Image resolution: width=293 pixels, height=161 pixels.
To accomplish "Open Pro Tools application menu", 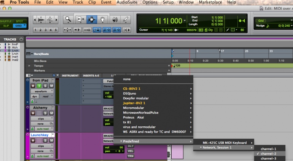I will click(x=19, y=2).
